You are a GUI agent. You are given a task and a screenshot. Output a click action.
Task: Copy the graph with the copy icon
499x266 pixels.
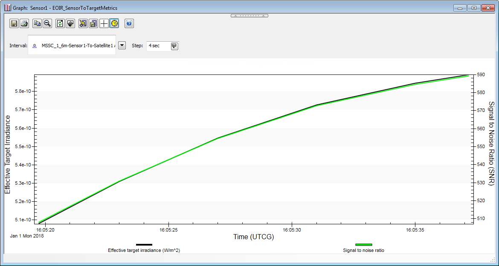[x=37, y=23]
